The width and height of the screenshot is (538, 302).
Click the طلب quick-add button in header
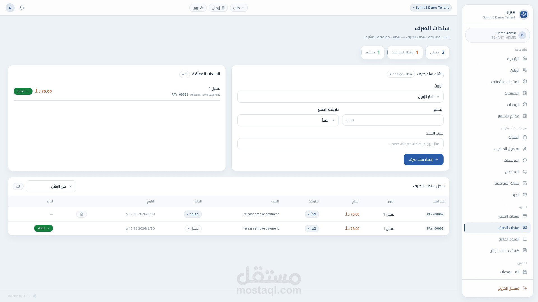click(x=239, y=8)
